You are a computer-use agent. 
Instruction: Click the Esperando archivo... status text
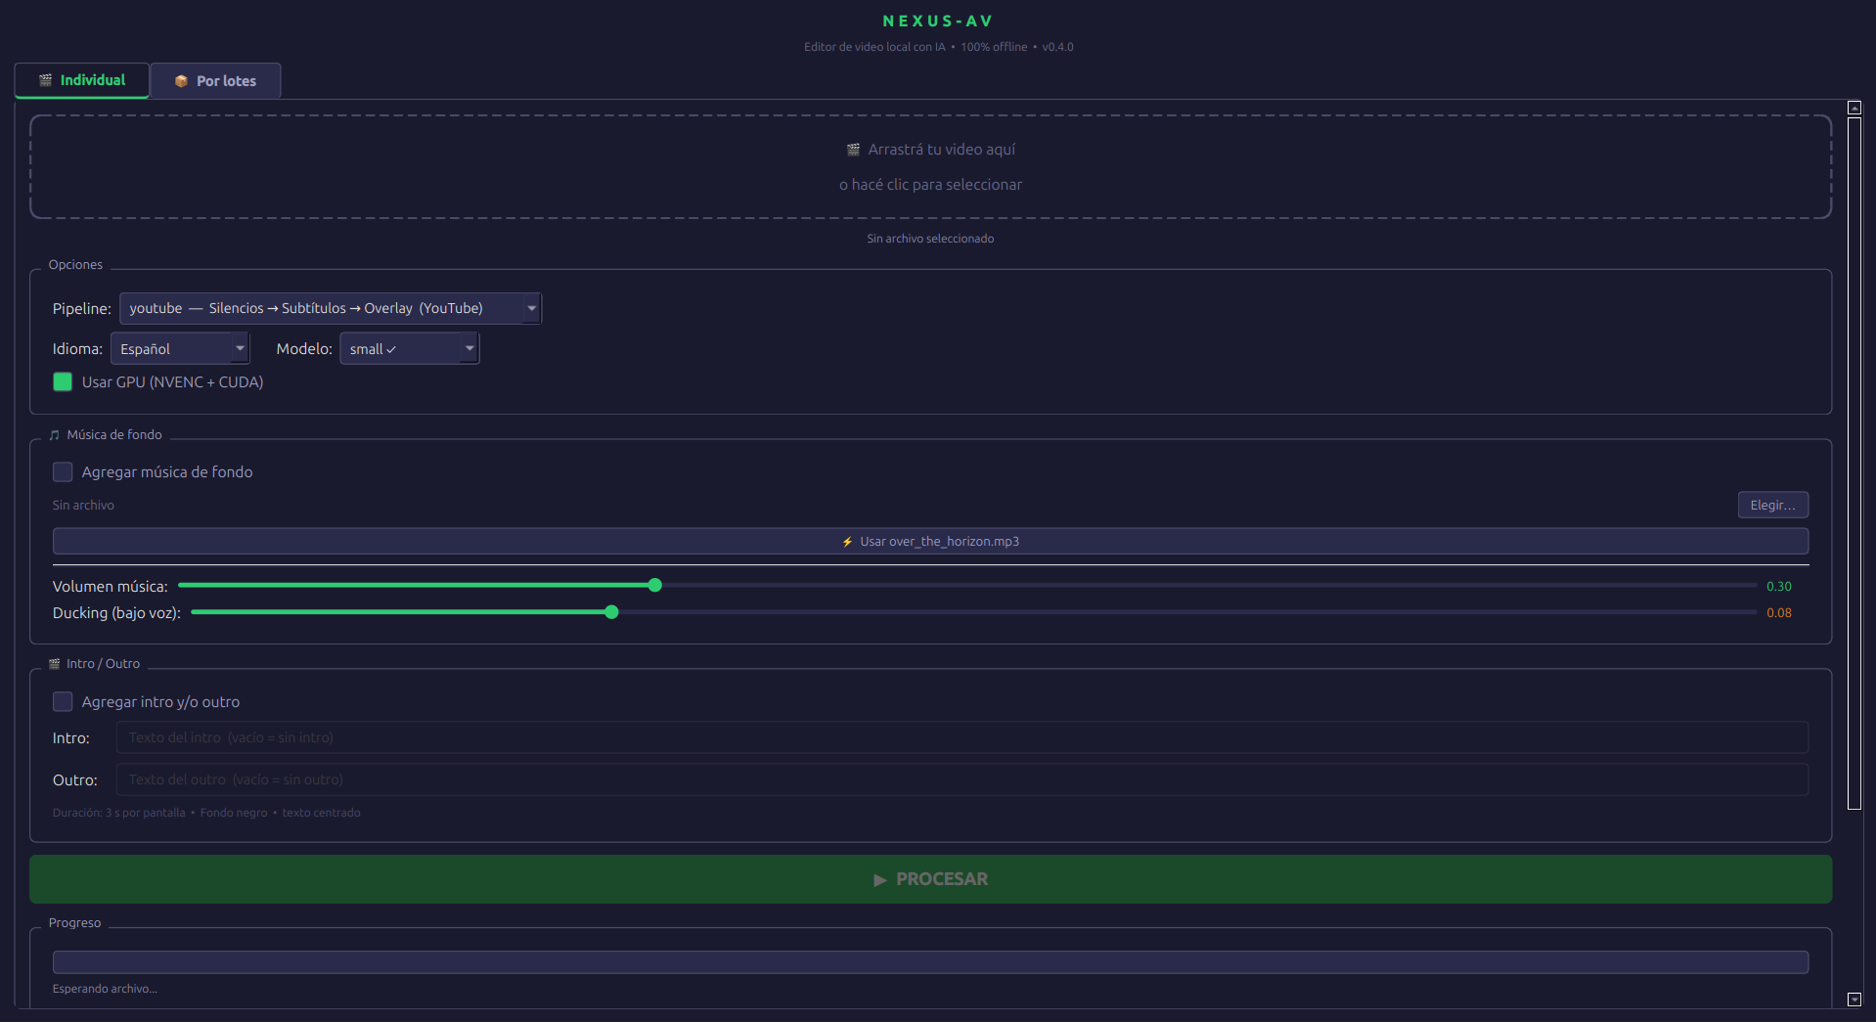105,989
